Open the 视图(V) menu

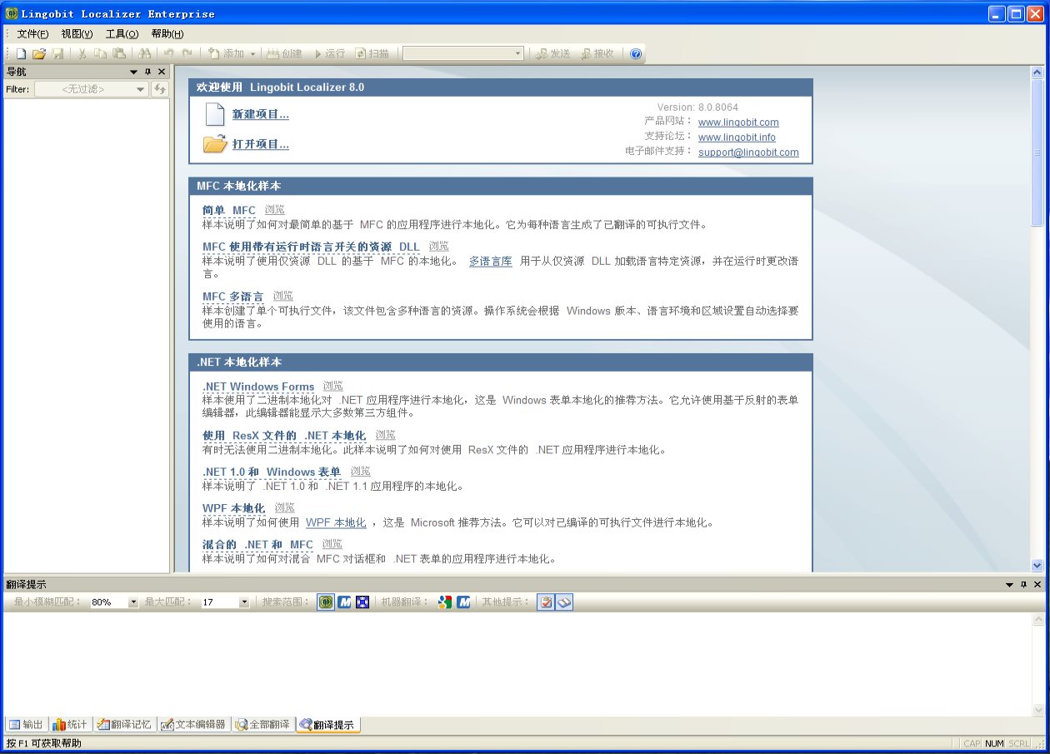(77, 34)
